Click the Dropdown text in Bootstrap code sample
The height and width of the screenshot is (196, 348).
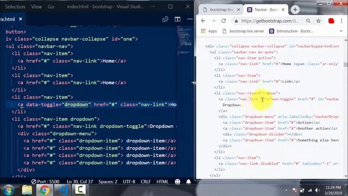click(x=232, y=105)
